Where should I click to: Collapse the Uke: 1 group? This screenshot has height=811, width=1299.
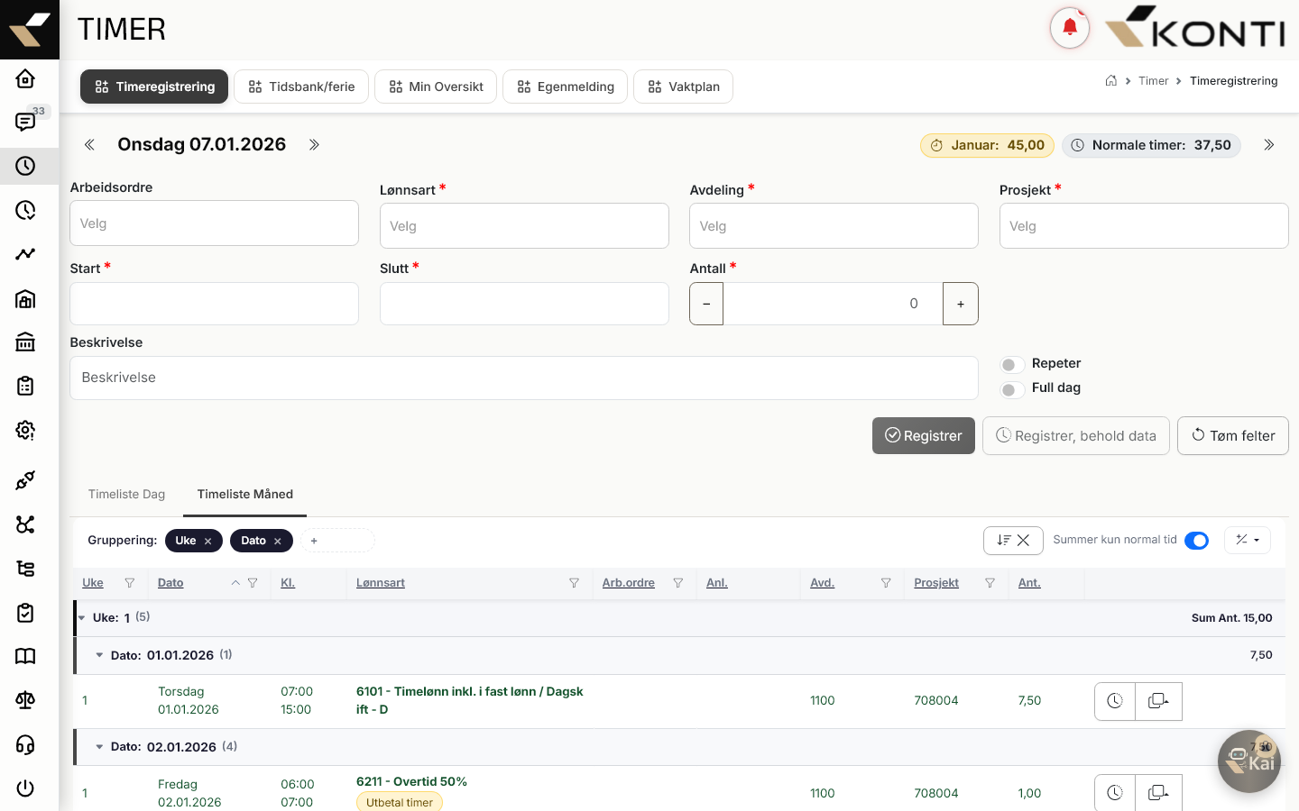coord(81,618)
